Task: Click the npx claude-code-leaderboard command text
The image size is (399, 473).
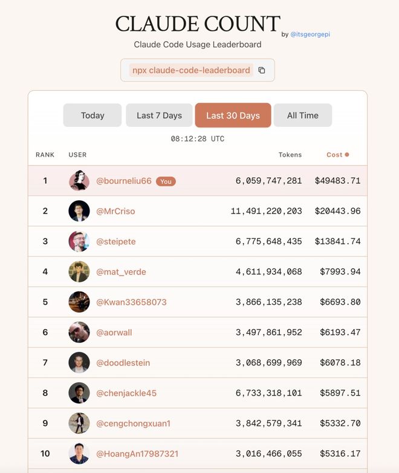Action: tap(191, 70)
